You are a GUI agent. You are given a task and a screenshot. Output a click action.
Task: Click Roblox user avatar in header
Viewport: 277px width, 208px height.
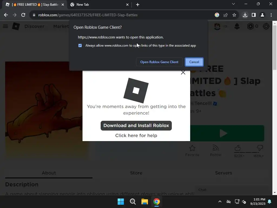(x=217, y=26)
